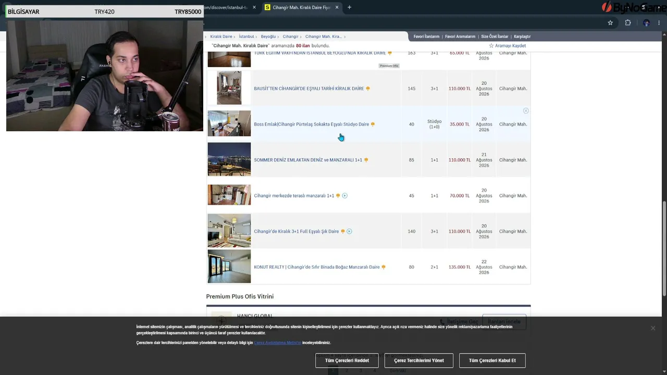
Task: Click the badge icon beside TÜRK EĞİTİM VAKFI listing
Action: [390, 53]
